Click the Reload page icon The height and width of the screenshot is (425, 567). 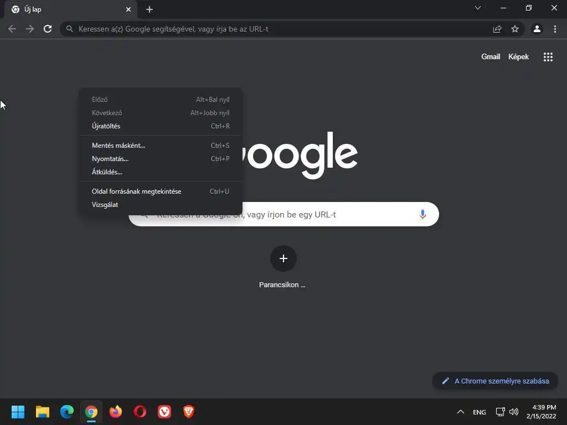[x=48, y=29]
